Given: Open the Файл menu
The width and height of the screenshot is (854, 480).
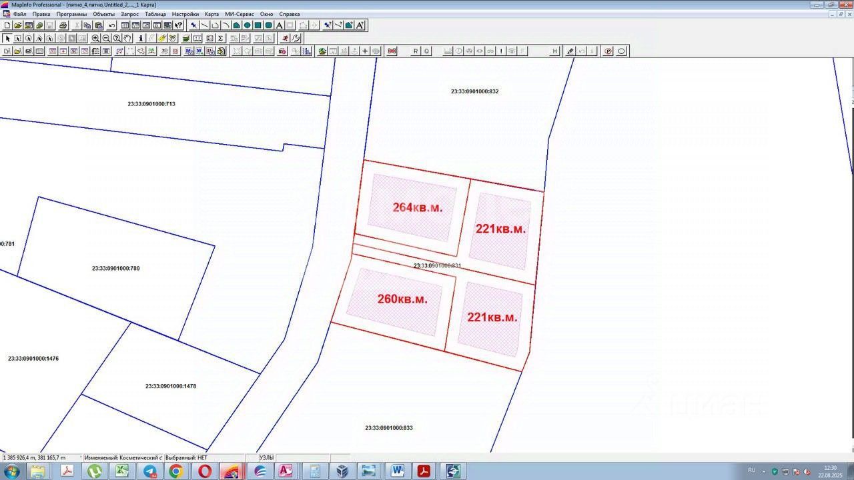Looking at the screenshot, I should (19, 14).
